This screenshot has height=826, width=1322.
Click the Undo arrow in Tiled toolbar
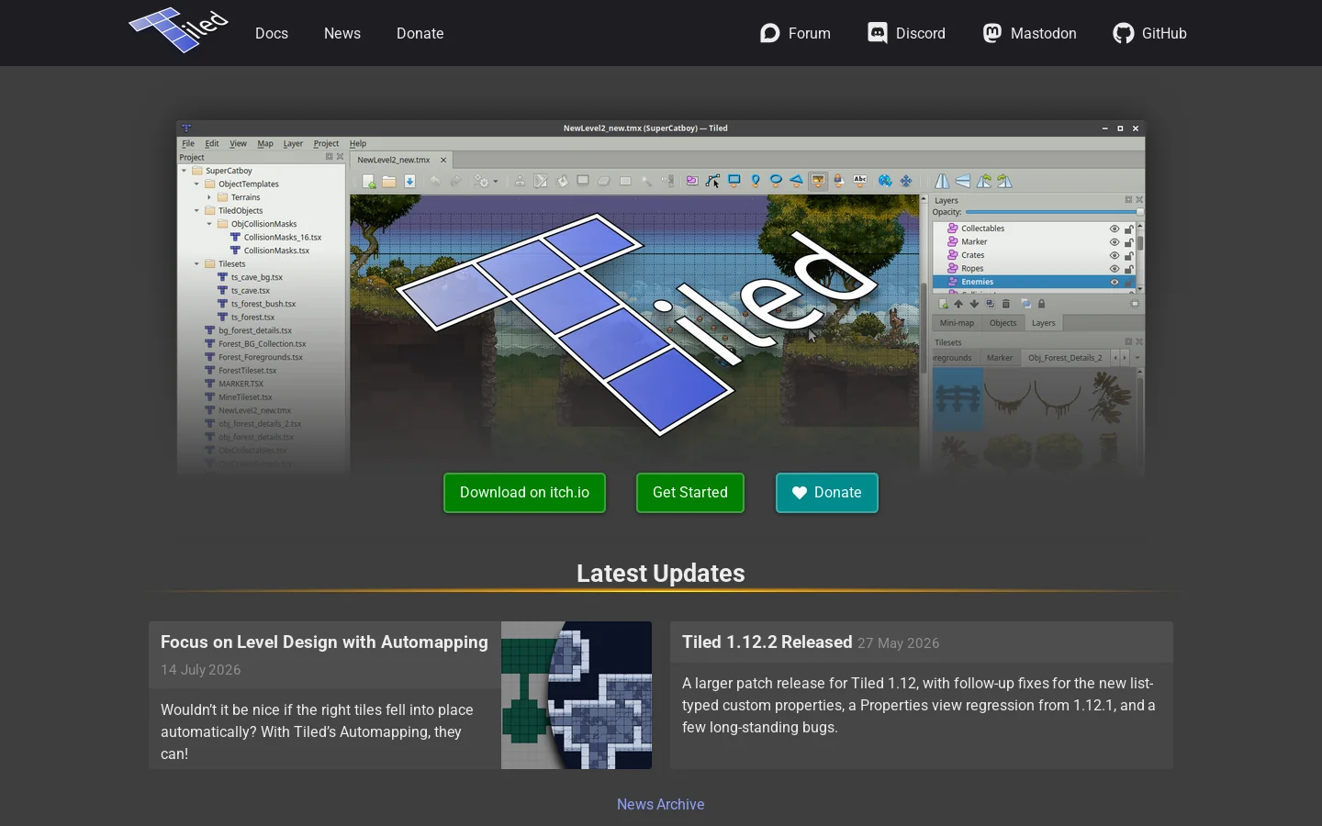[435, 181]
